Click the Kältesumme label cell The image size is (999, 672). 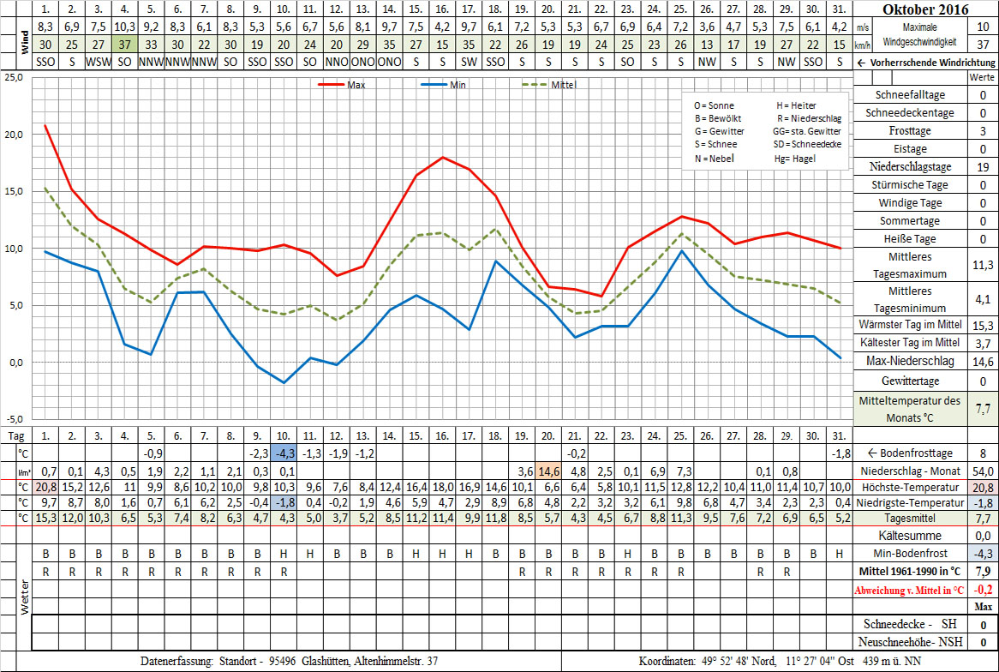(x=911, y=535)
